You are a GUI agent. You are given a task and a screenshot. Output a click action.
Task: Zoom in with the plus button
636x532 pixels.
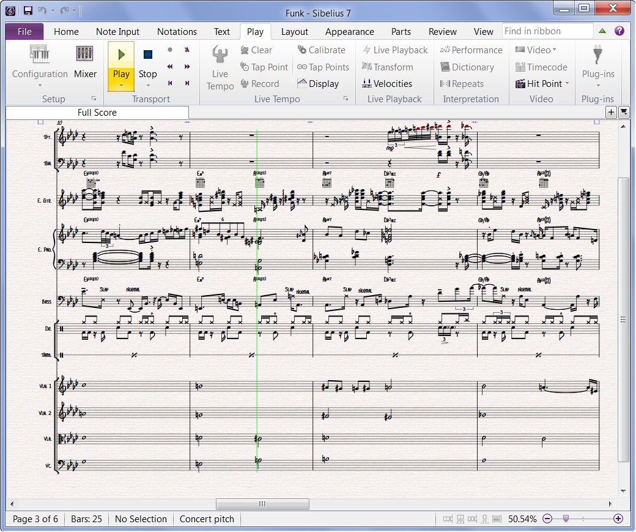coord(618,519)
